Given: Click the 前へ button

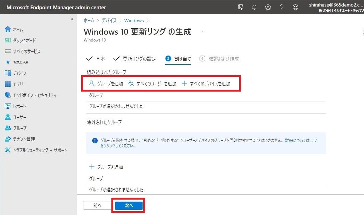Looking at the screenshot, I should [97, 205].
